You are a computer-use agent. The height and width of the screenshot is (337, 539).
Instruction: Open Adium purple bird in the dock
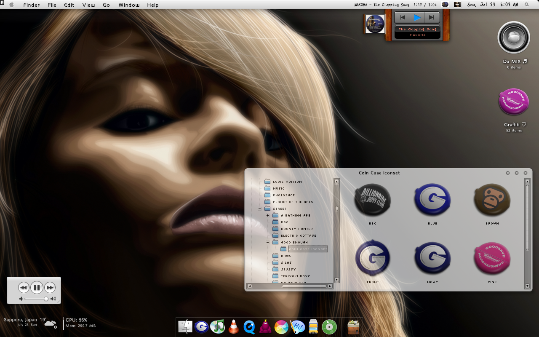point(265,327)
